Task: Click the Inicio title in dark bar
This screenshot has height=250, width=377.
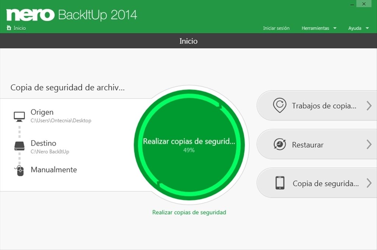Action: tap(188, 41)
